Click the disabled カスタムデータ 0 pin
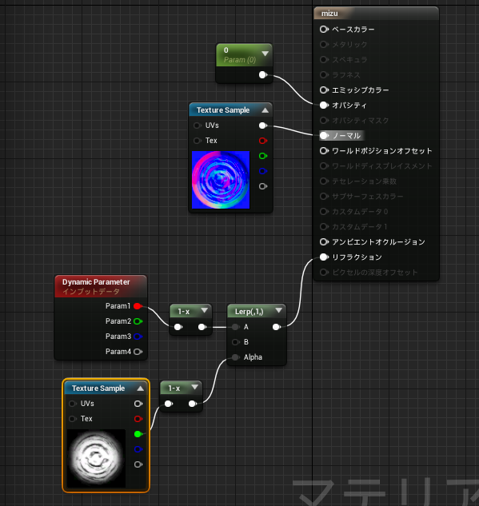Image resolution: width=479 pixels, height=506 pixels. pyautogui.click(x=324, y=211)
